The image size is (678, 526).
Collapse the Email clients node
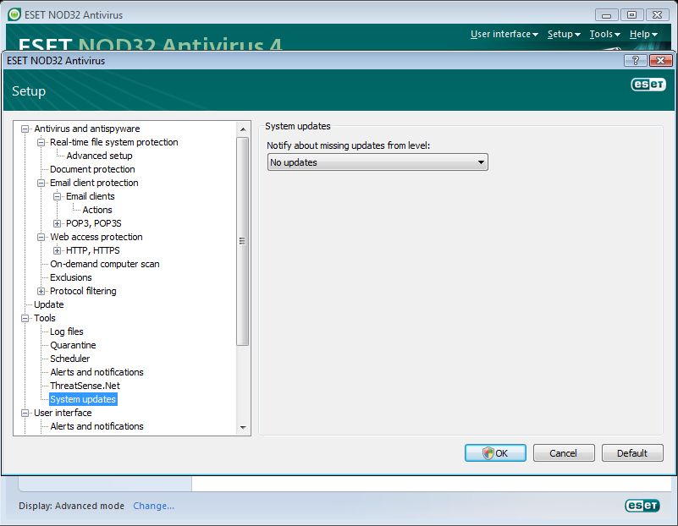click(x=57, y=196)
